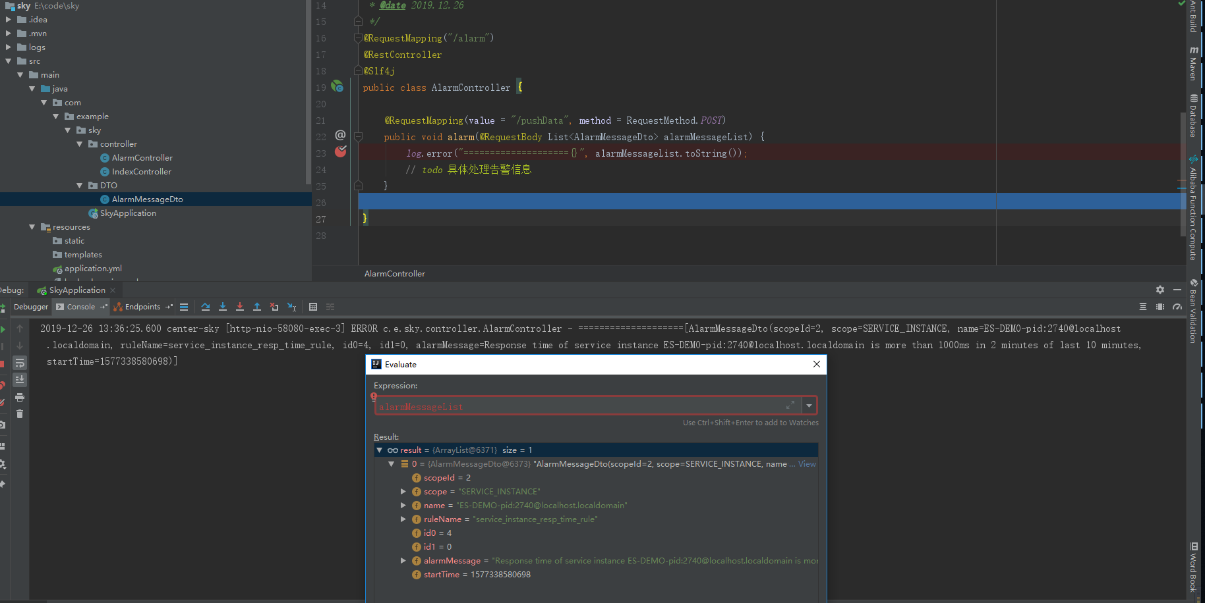This screenshot has height=603, width=1205.
Task: Click the Memory view icon in Debug panel
Action: [x=1160, y=307]
